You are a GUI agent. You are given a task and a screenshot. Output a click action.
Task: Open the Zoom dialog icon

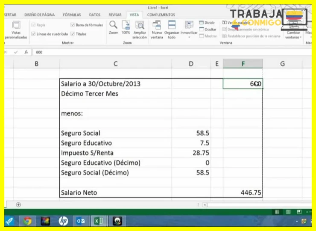(114, 25)
